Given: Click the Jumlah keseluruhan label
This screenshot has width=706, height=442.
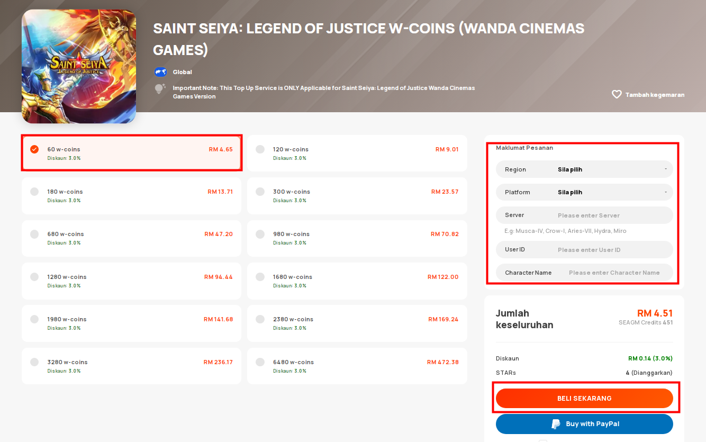Looking at the screenshot, I should pyautogui.click(x=524, y=319).
